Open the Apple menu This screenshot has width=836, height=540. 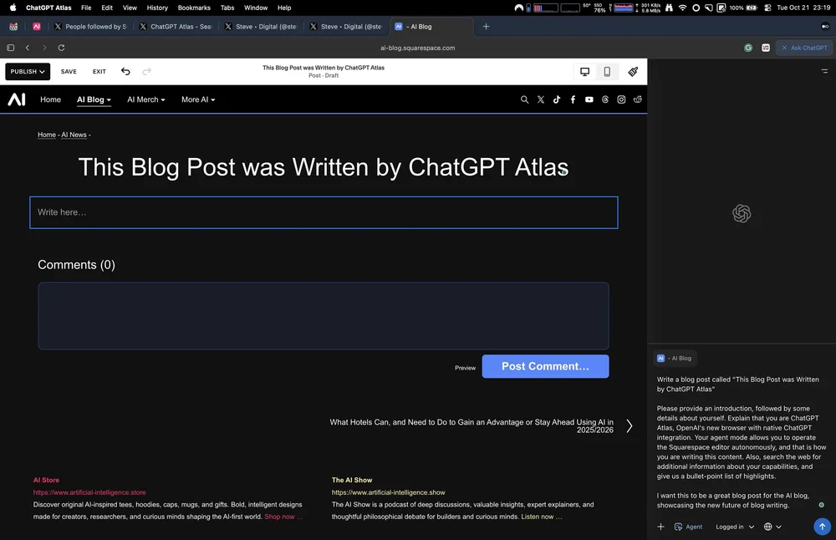pyautogui.click(x=13, y=8)
